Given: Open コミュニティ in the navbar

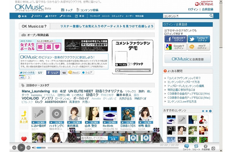Looking at the screenshot, I should point(118,16).
